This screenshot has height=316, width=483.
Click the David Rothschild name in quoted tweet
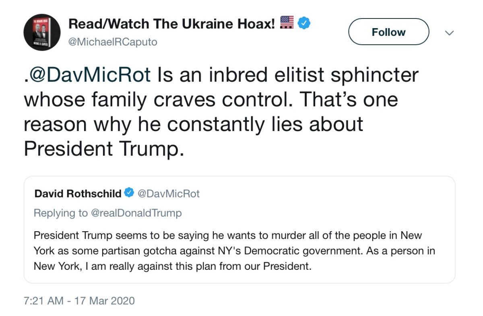coord(78,194)
